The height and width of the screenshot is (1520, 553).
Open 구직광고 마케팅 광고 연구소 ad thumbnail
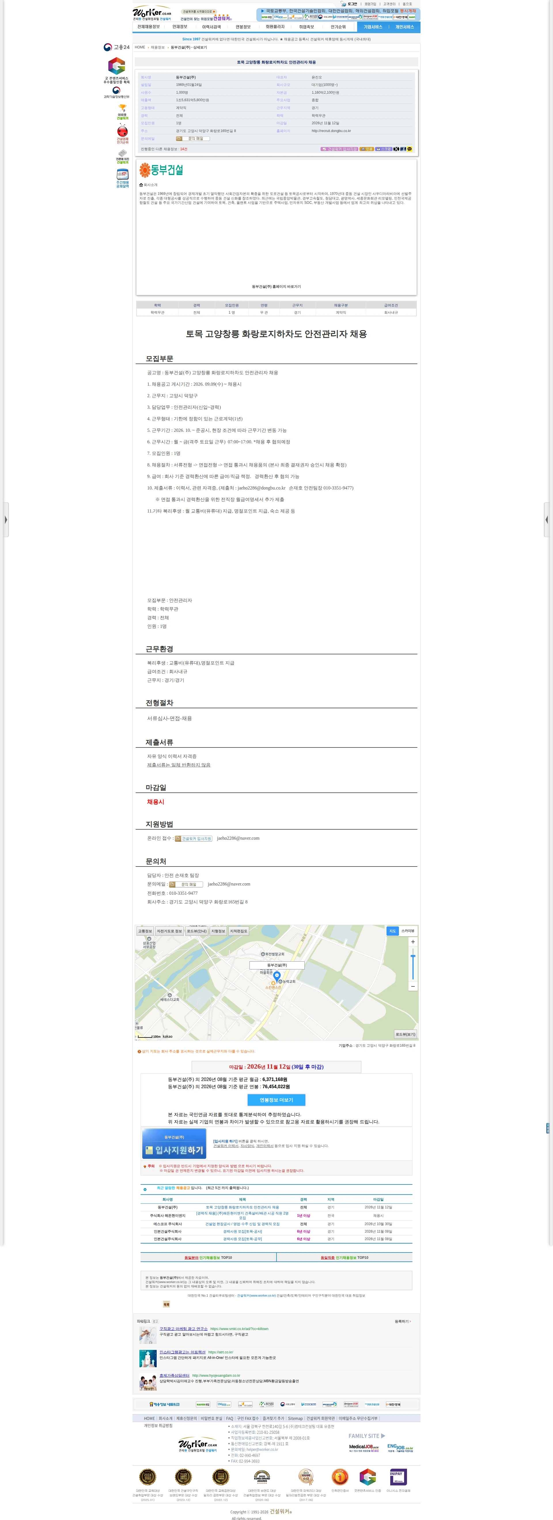point(148,1335)
